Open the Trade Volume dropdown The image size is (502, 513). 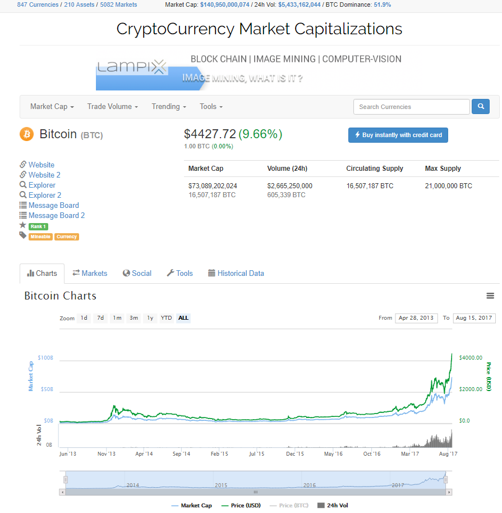coord(113,107)
